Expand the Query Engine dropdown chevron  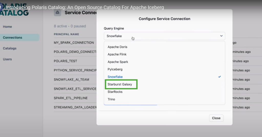[x=221, y=36]
